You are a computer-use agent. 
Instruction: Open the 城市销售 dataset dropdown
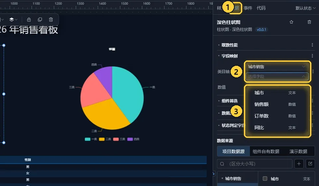click(277, 67)
